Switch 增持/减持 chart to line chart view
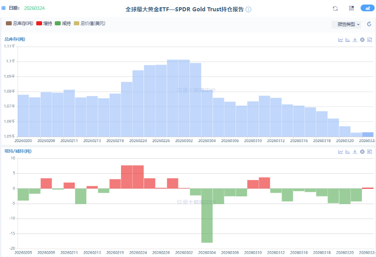The image size is (376, 257). click(341, 152)
